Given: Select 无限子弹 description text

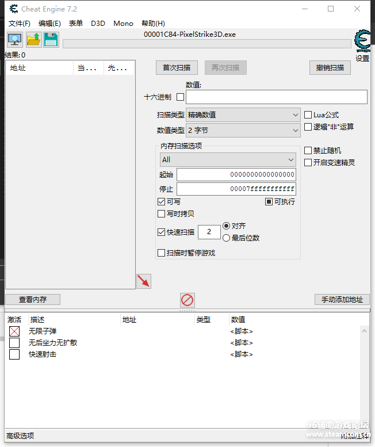Looking at the screenshot, I should (43, 331).
